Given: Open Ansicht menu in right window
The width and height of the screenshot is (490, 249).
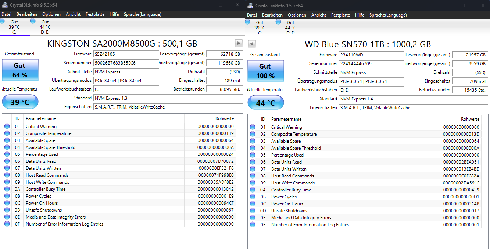Looking at the screenshot, I should coord(319,15).
